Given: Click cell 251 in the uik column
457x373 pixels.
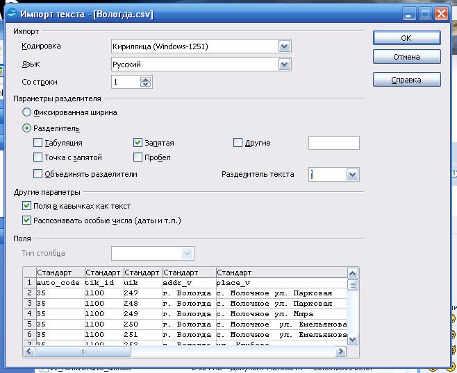Looking at the screenshot, I should coord(143,335).
